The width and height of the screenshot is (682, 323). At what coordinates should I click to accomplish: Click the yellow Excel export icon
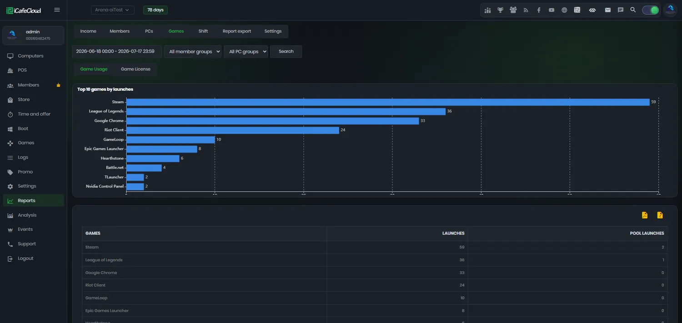coord(660,215)
